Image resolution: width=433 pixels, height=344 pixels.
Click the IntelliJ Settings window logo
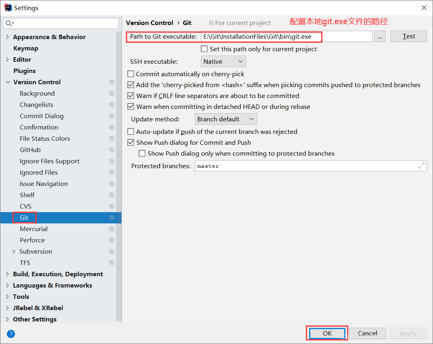pos(8,7)
